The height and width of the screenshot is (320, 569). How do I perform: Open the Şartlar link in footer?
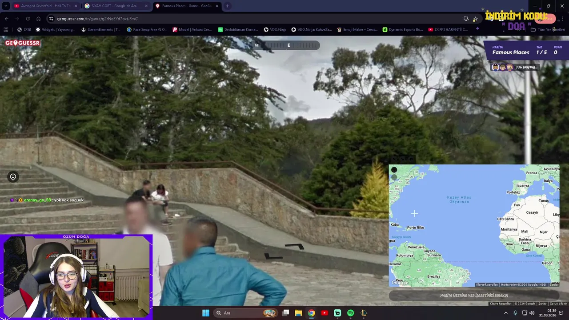pyautogui.click(x=542, y=304)
